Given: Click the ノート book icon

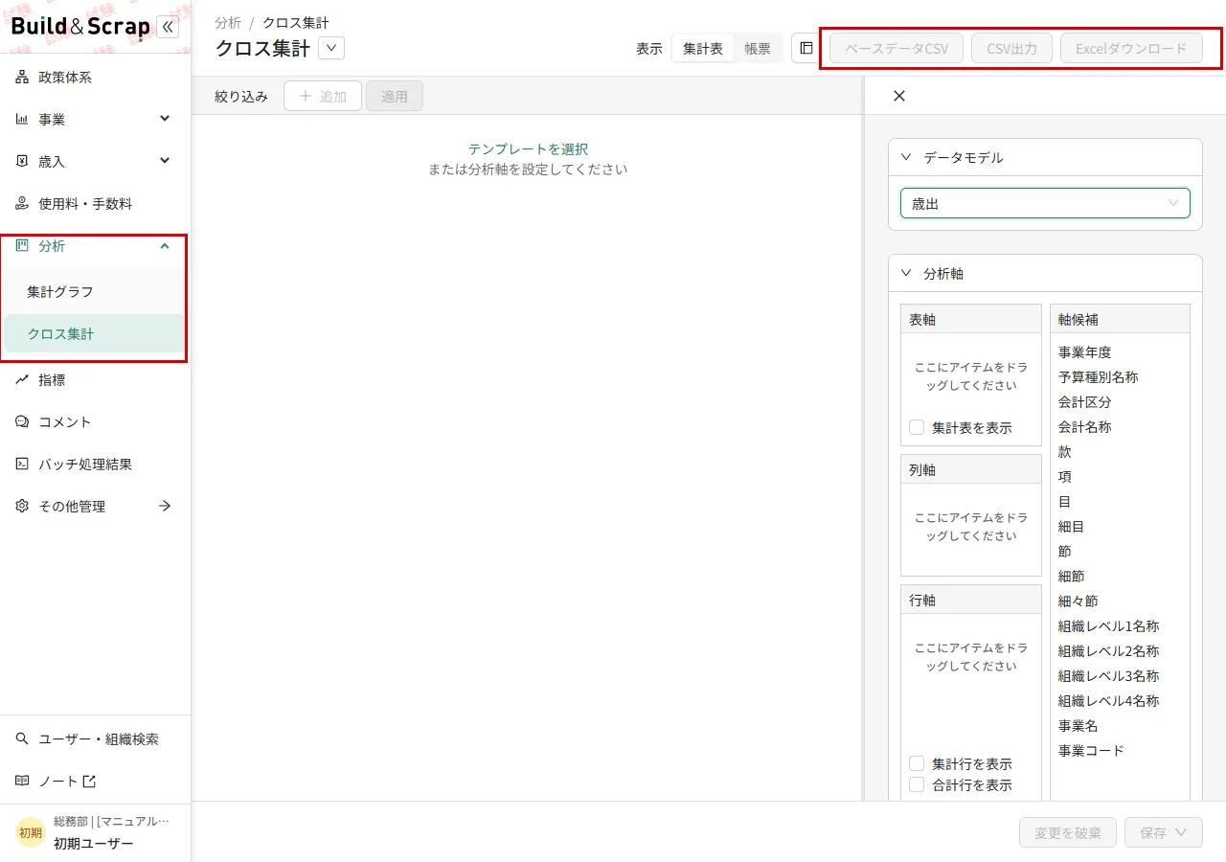Looking at the screenshot, I should click(x=22, y=782).
